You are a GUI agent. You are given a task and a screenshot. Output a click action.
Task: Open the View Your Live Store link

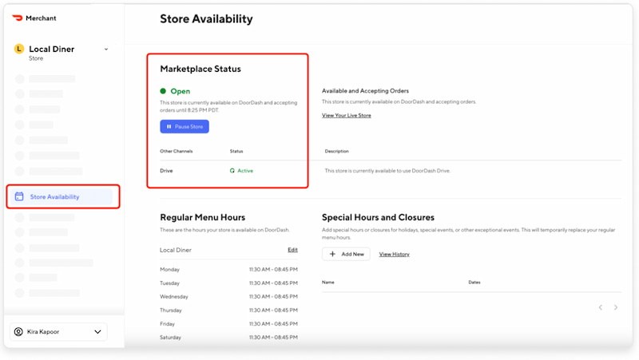[346, 116]
